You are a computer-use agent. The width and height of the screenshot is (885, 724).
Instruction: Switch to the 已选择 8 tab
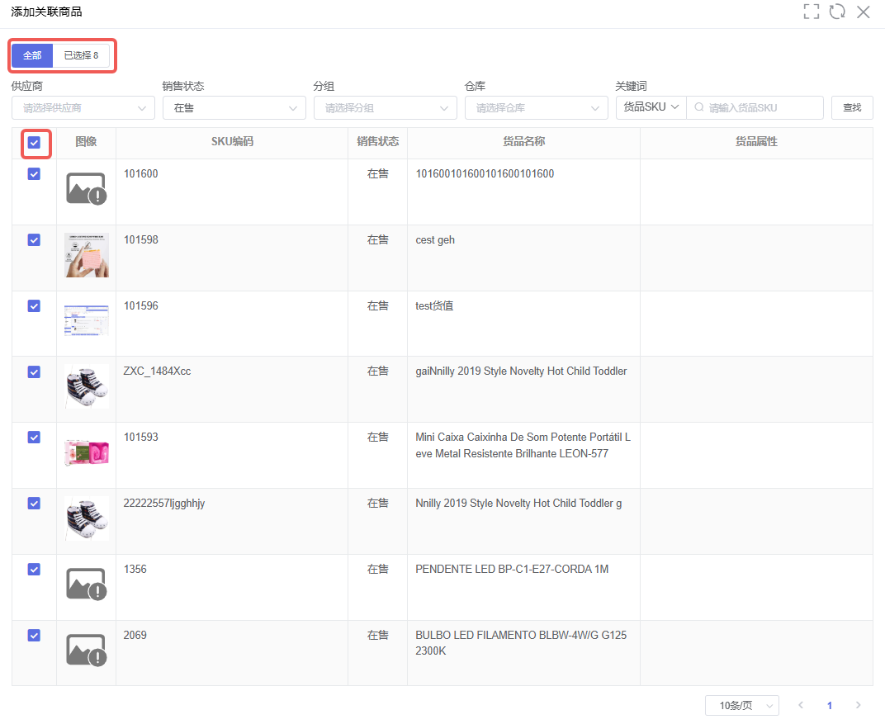[81, 55]
